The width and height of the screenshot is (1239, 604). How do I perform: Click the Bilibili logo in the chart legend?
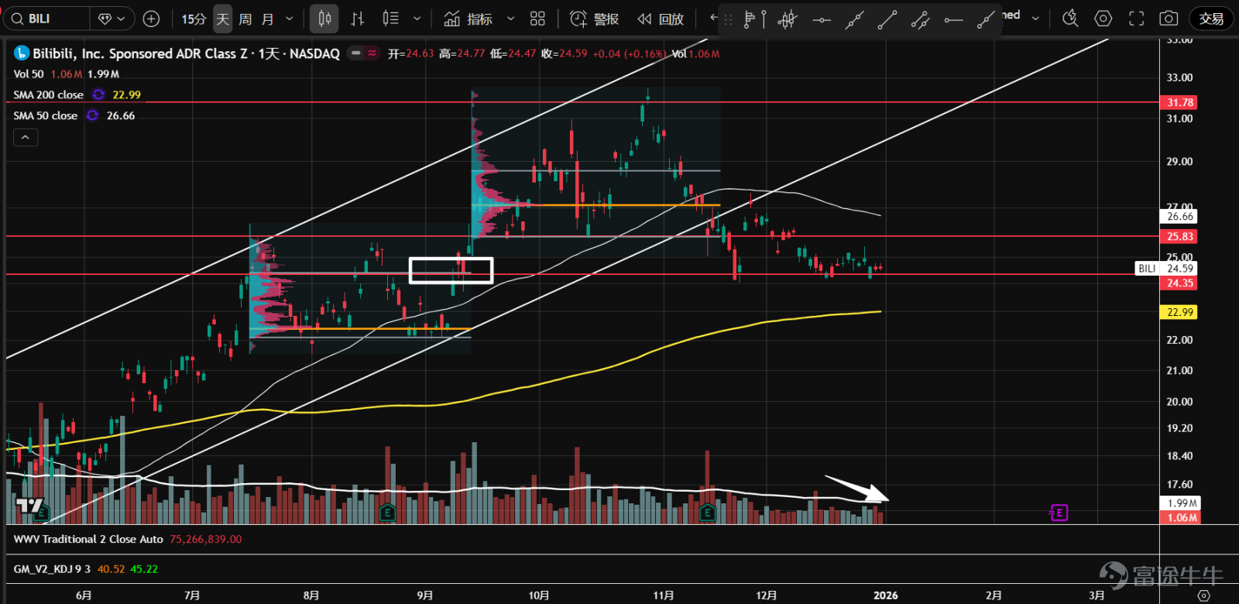22,53
